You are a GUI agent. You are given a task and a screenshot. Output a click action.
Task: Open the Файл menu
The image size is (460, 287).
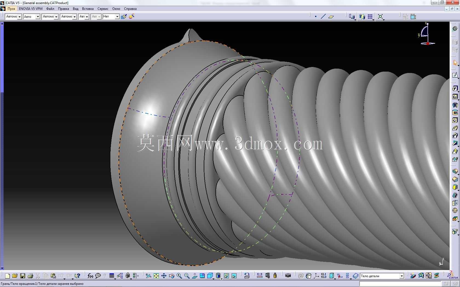click(50, 9)
